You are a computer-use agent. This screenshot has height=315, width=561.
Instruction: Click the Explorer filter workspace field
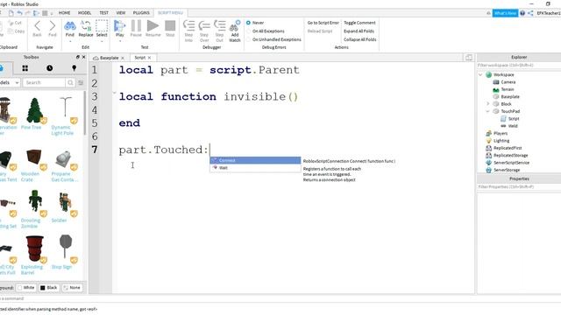[519, 66]
